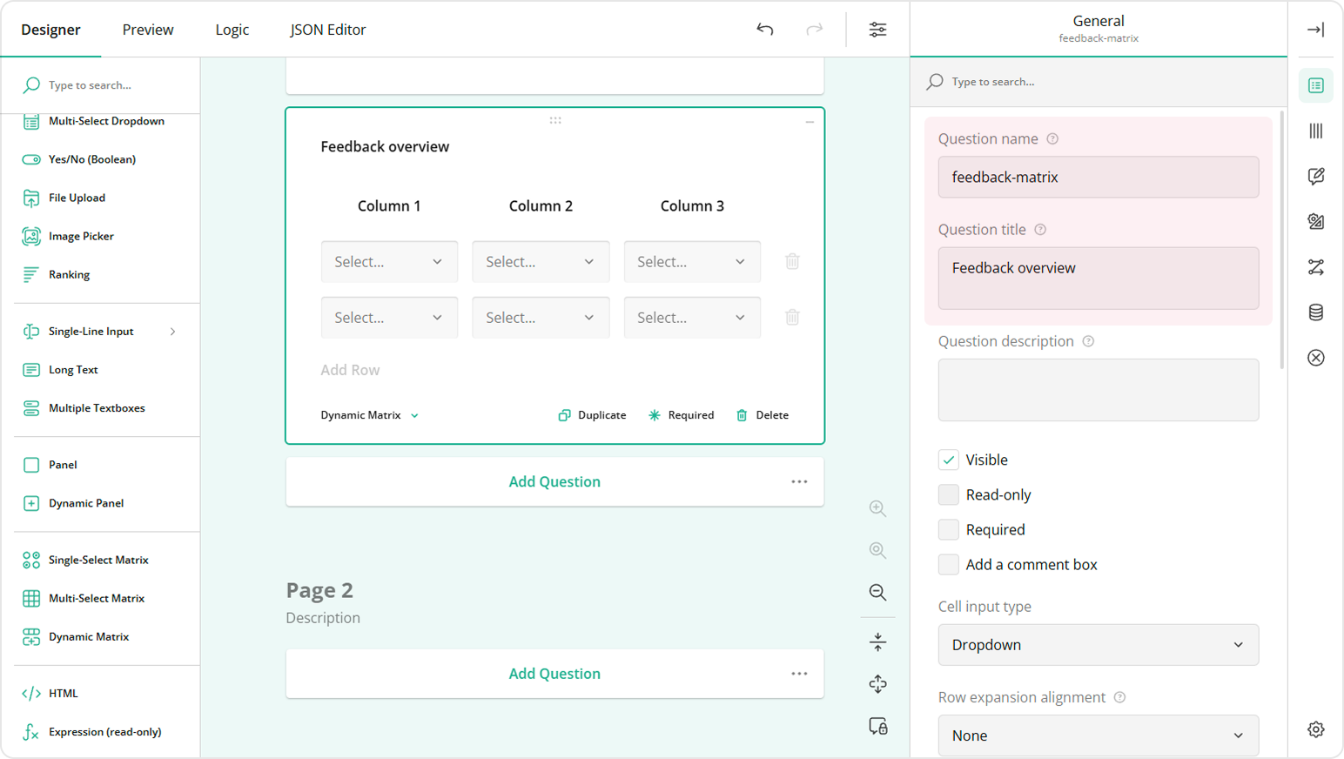Open the Layout category in the property grid
Screen dimensions: 1344x759
[x=1316, y=131]
